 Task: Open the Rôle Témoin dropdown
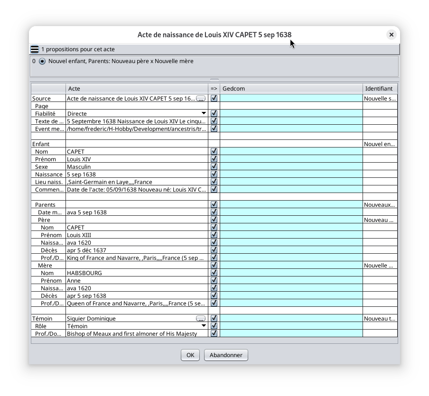click(204, 326)
